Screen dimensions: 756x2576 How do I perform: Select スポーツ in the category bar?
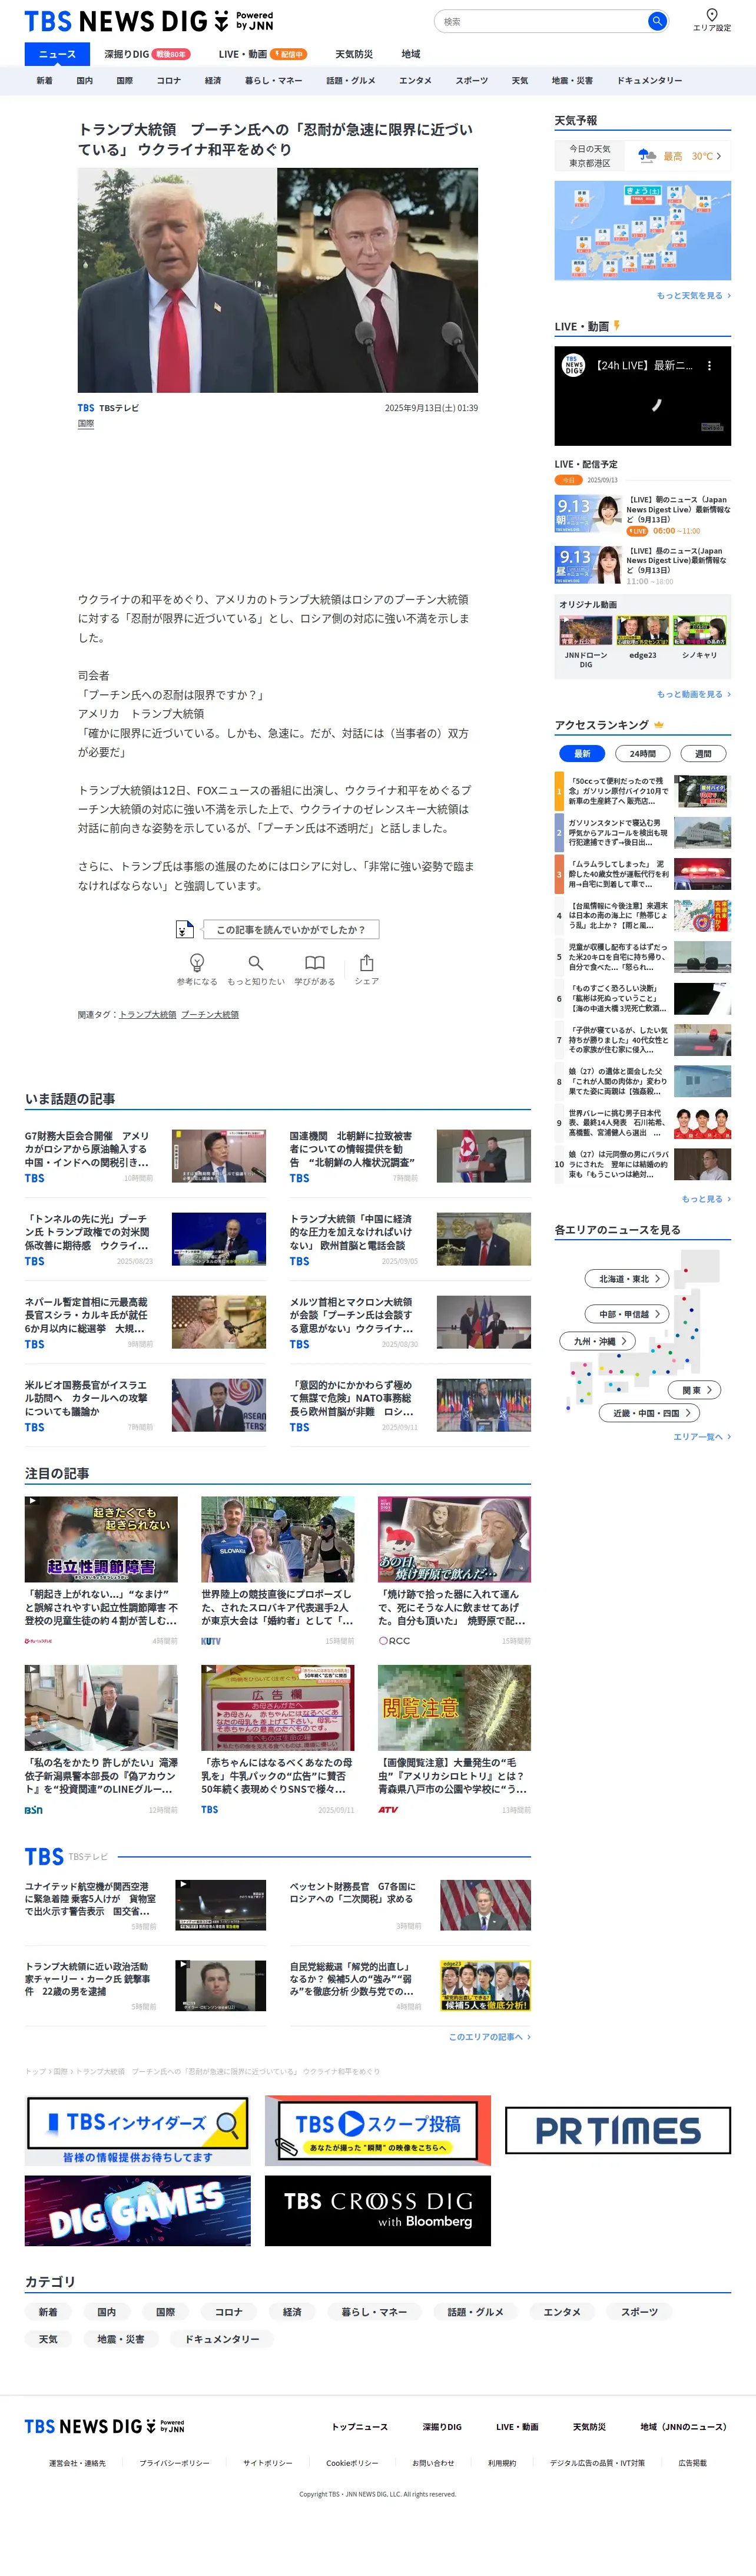[472, 81]
